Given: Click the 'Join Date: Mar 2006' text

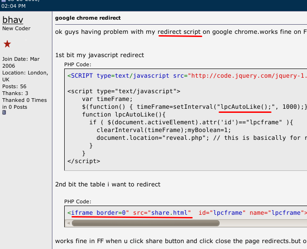Looking at the screenshot, I should point(21,63).
